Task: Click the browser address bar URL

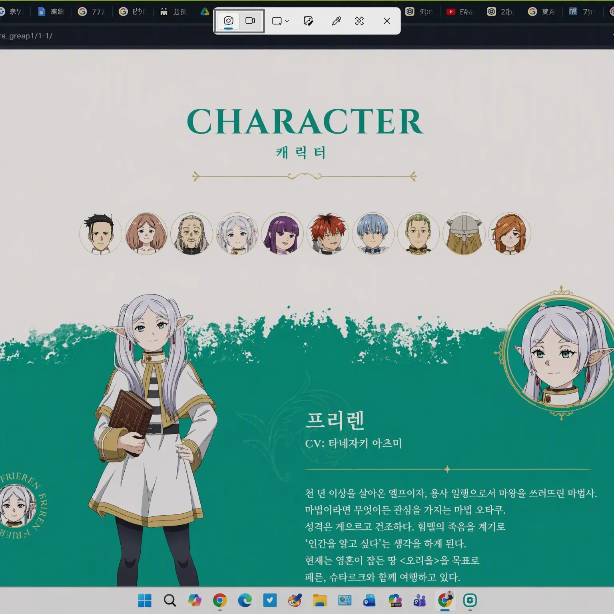Action: (26, 36)
